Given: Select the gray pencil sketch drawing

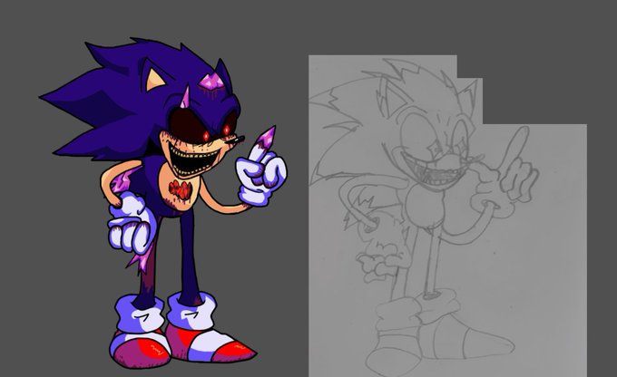Looking at the screenshot, I should (x=447, y=216).
